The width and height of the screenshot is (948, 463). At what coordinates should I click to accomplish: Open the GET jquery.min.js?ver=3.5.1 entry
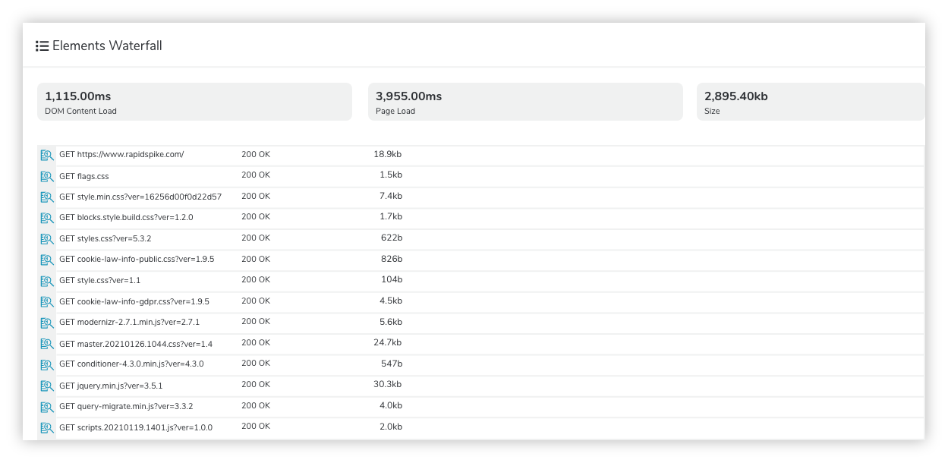(111, 386)
